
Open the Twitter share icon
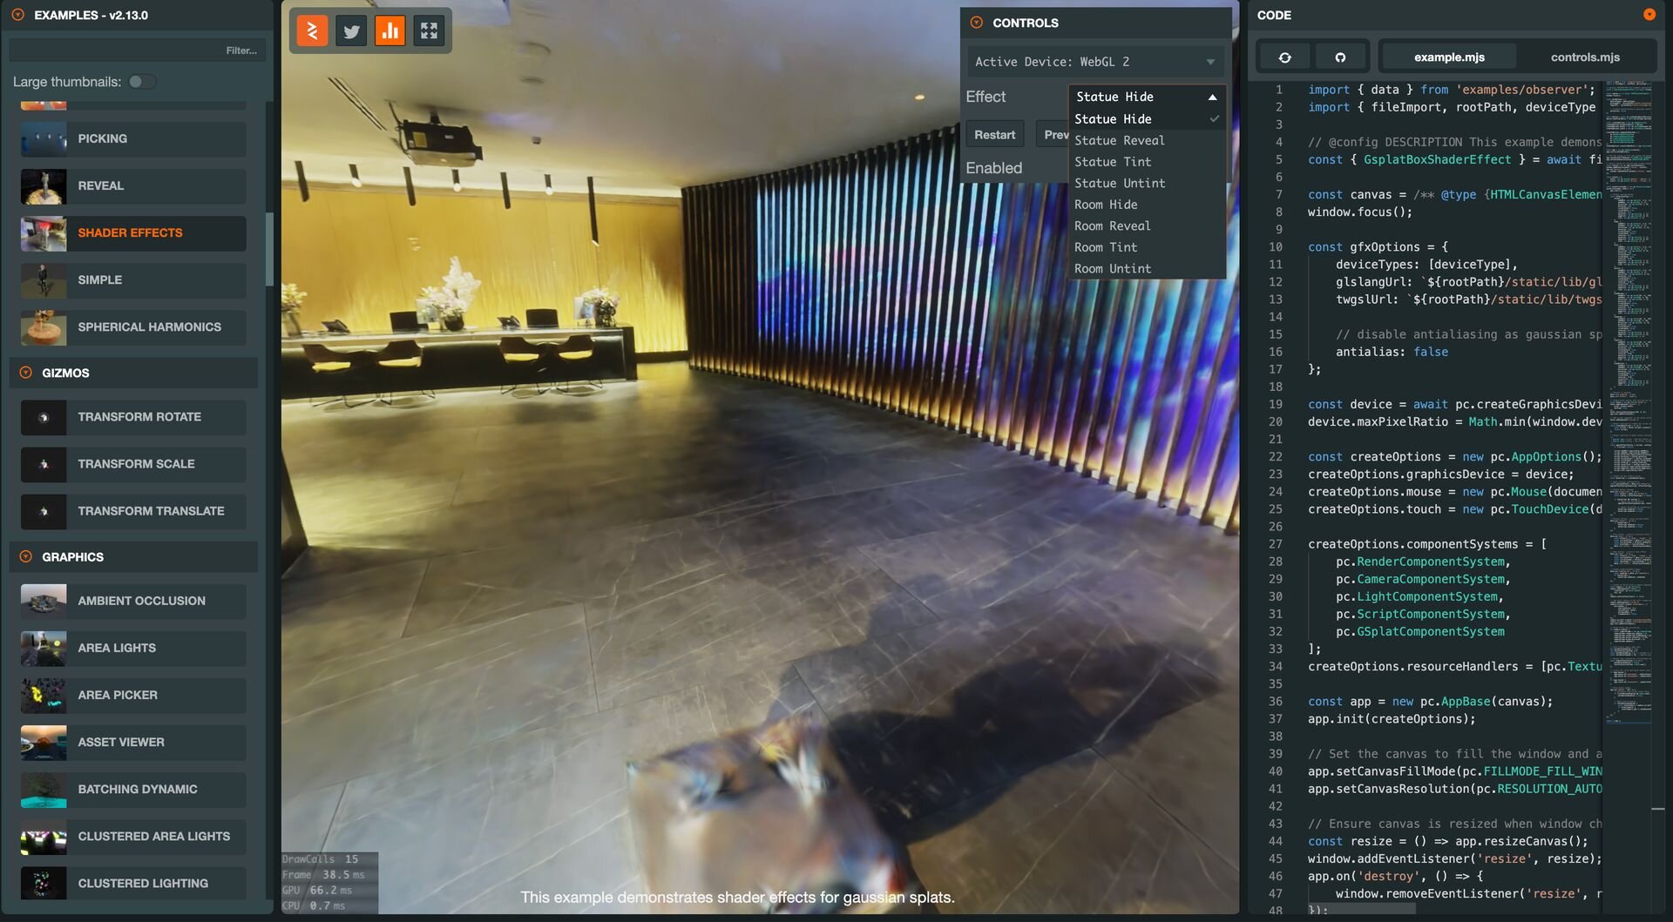tap(351, 31)
